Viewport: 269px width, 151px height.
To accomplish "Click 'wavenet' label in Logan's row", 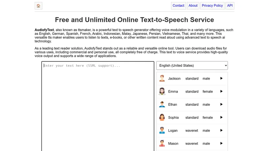I will click(x=192, y=131).
